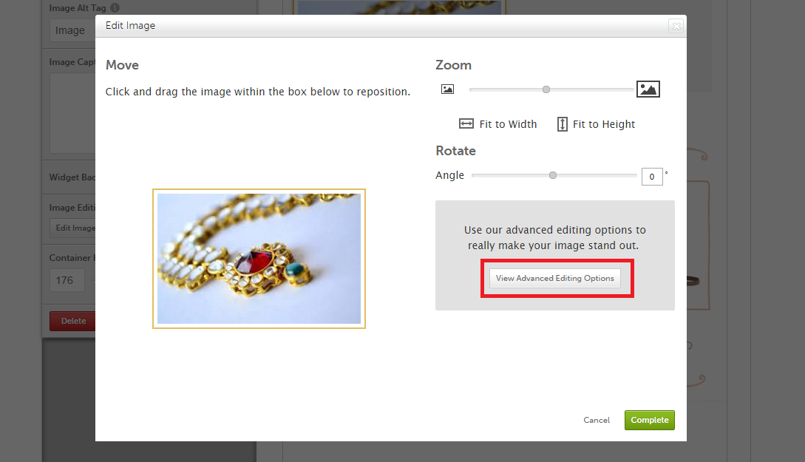Click the Rotate Angle slider handle
This screenshot has height=462, width=805.
[x=553, y=176]
